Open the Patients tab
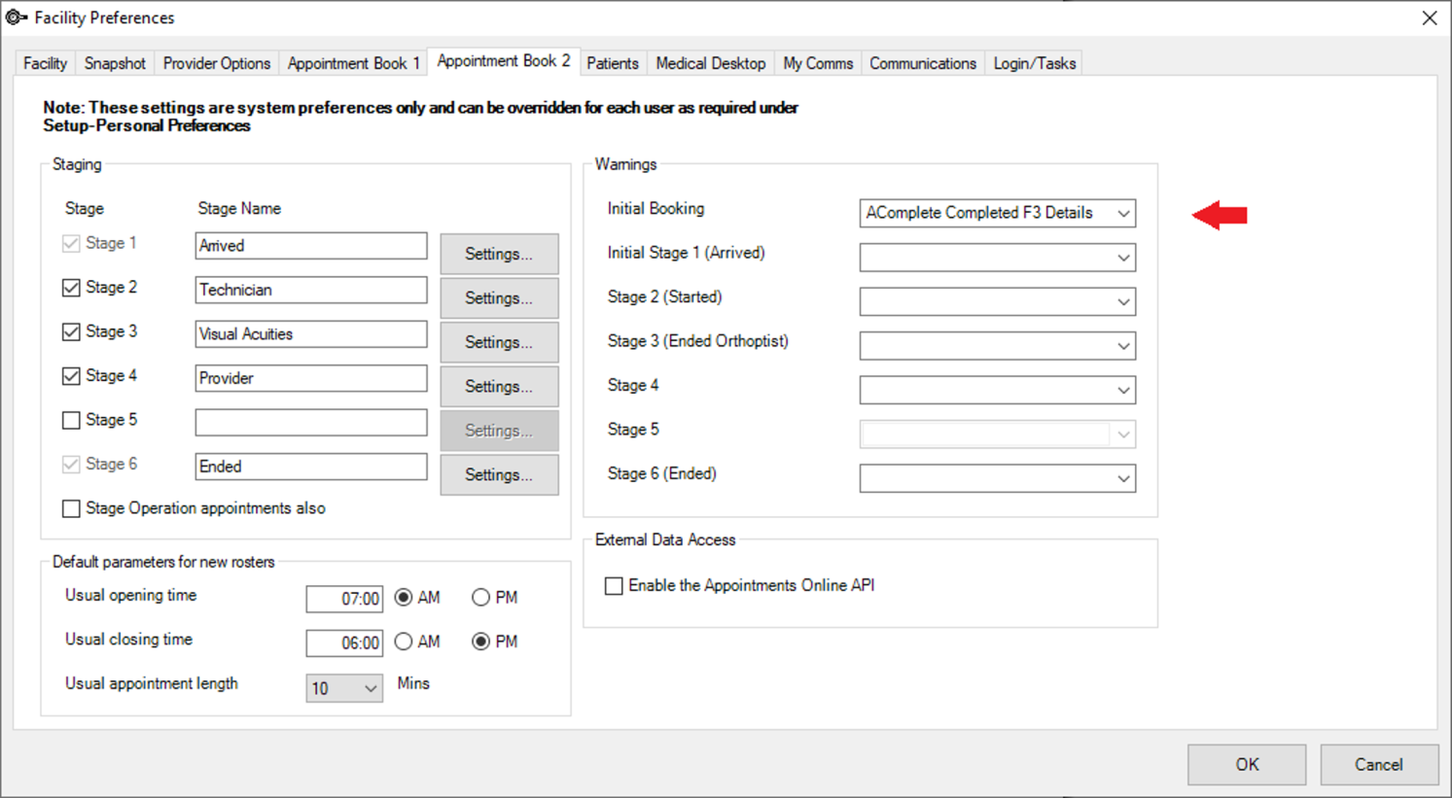 (613, 63)
